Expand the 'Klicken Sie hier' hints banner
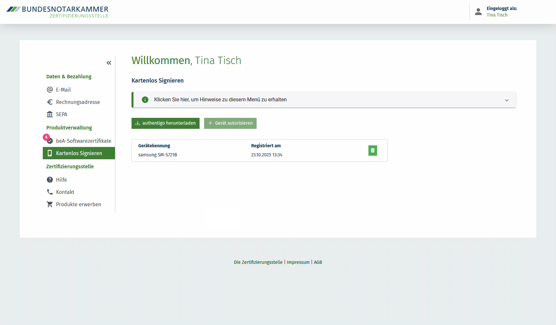Image resolution: width=556 pixels, height=325 pixels. click(x=220, y=100)
